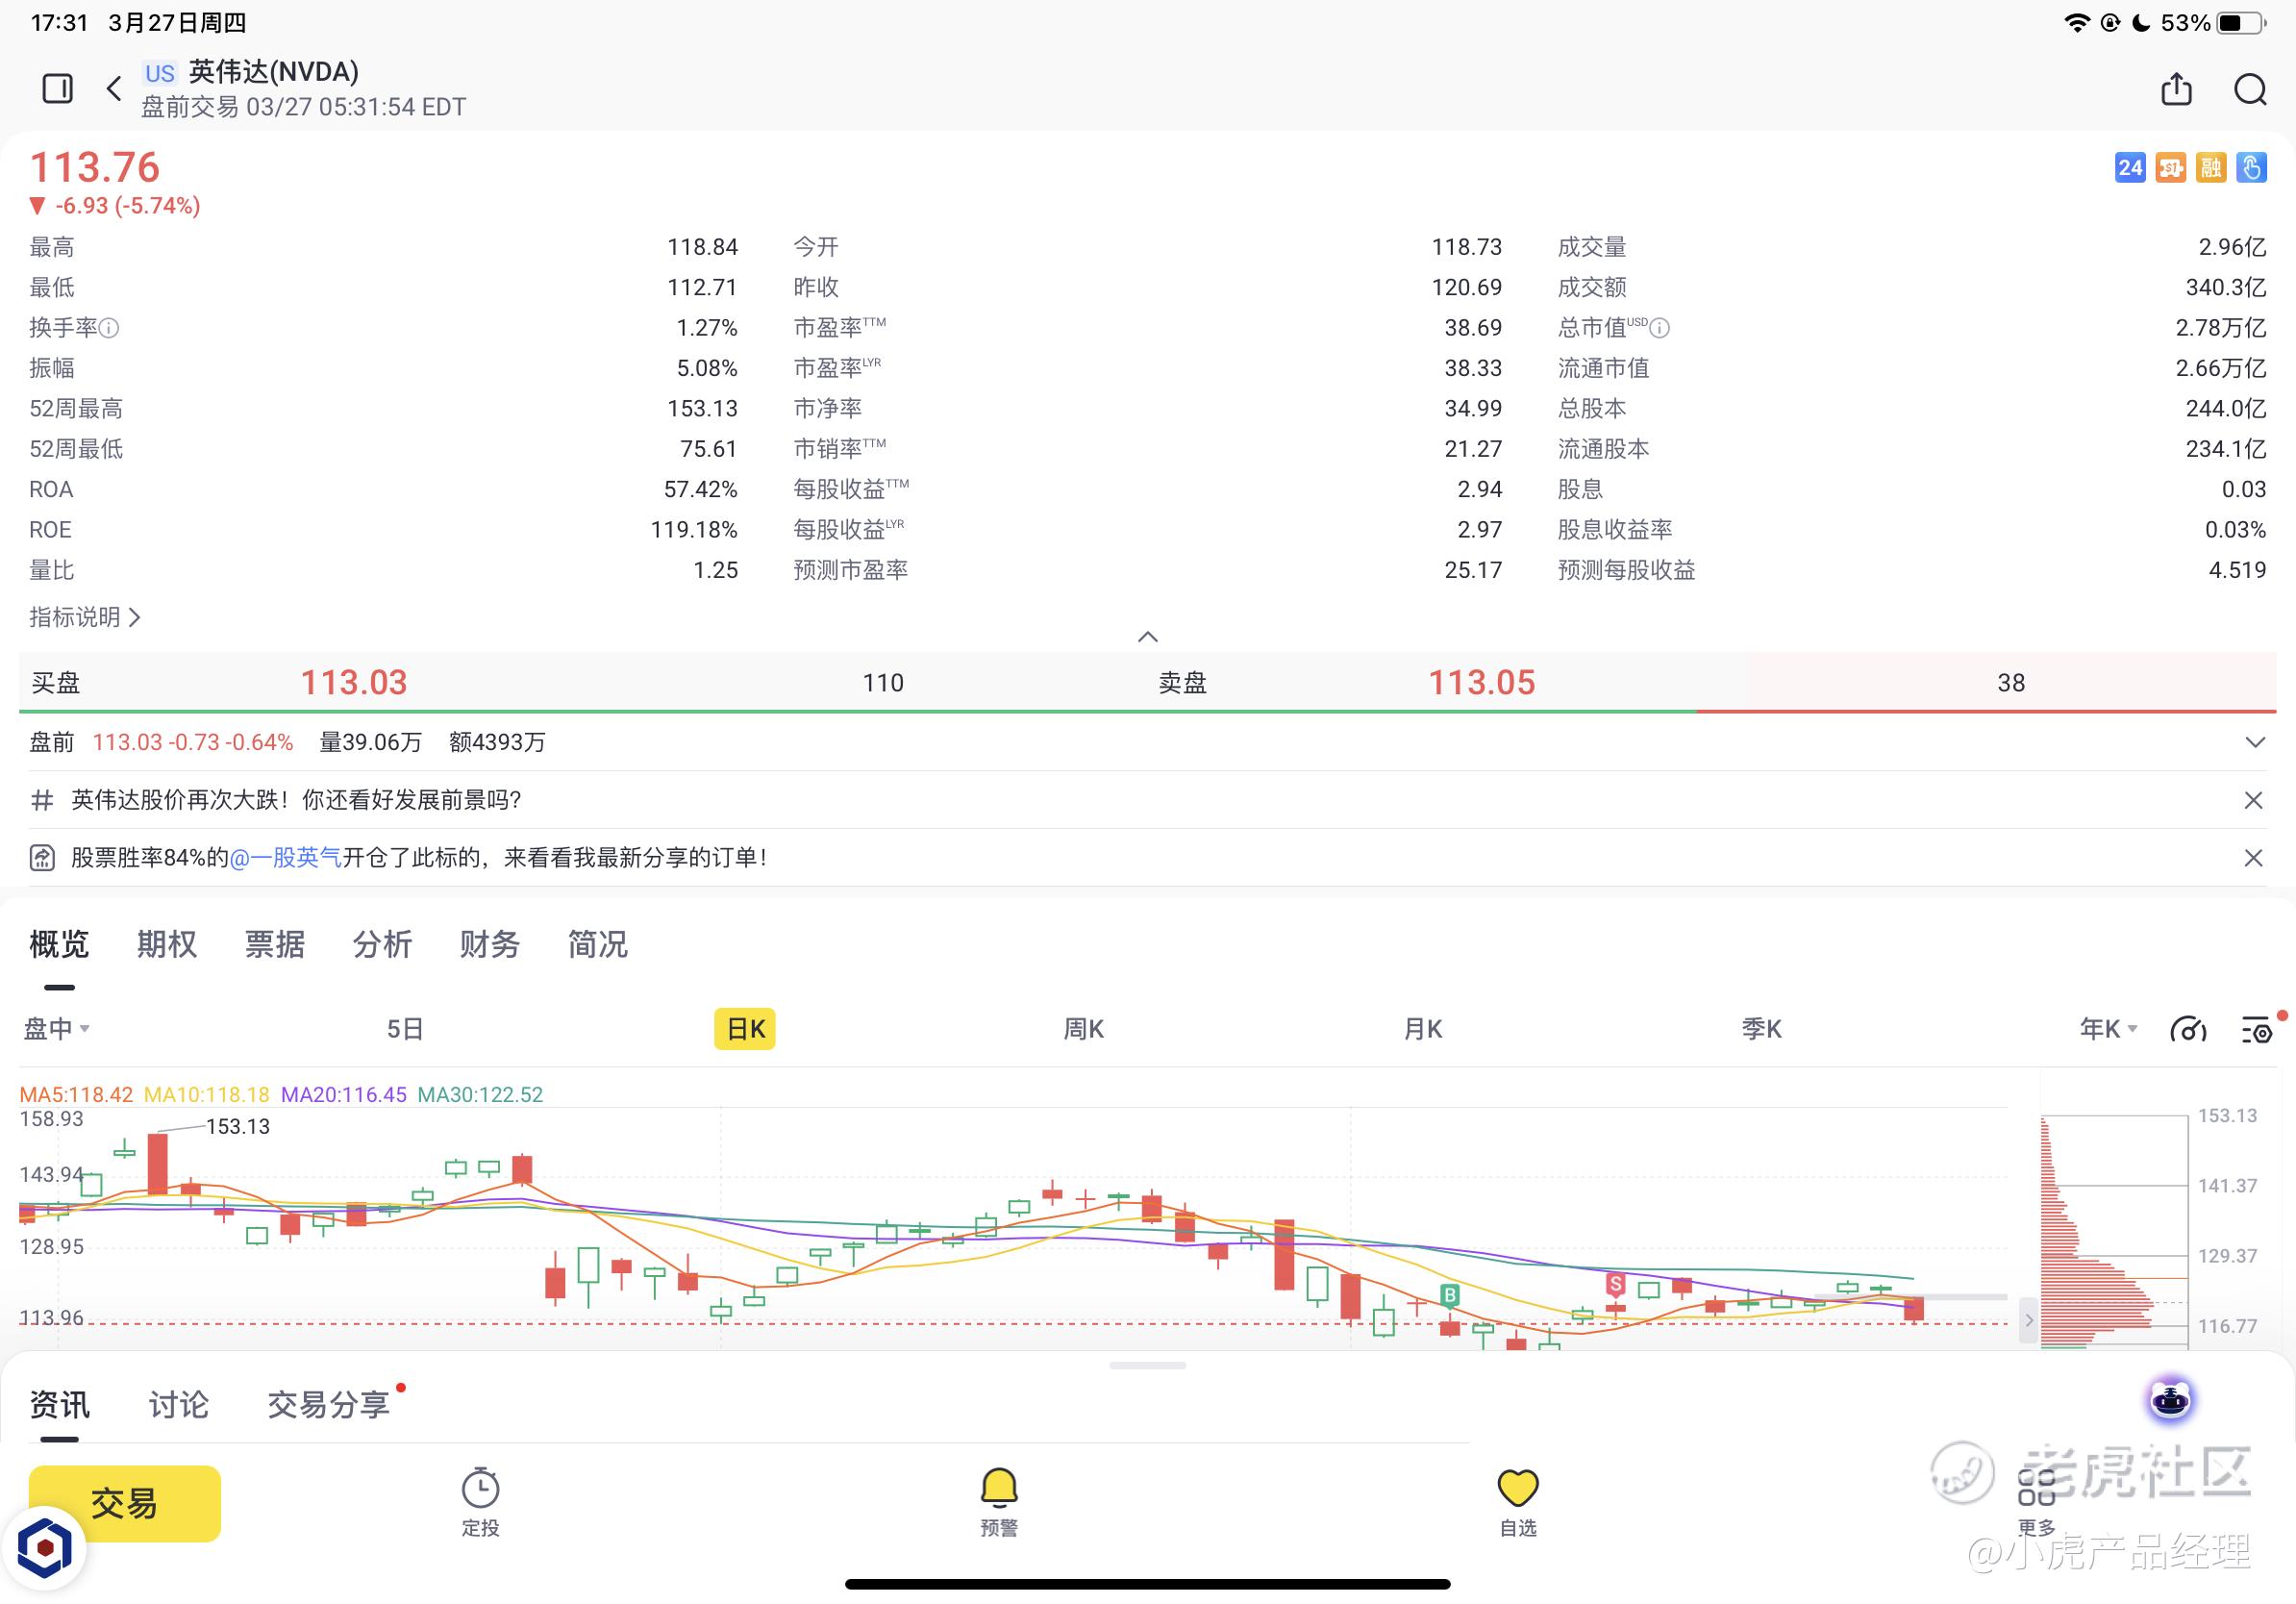Open the AI assistant robot icon

2170,1400
